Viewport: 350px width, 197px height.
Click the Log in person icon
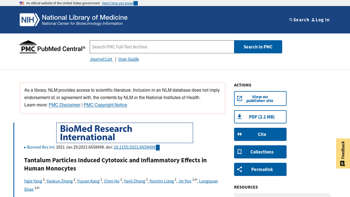313,20
